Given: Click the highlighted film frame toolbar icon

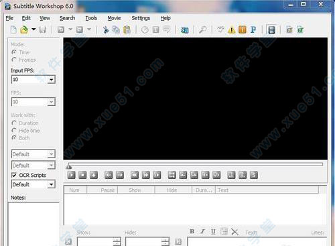Looking at the screenshot, I should [x=271, y=29].
